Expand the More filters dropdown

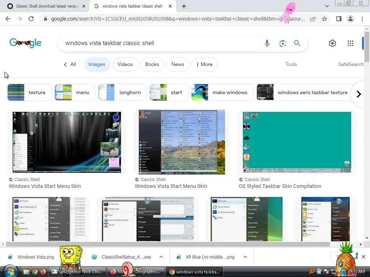(205, 65)
